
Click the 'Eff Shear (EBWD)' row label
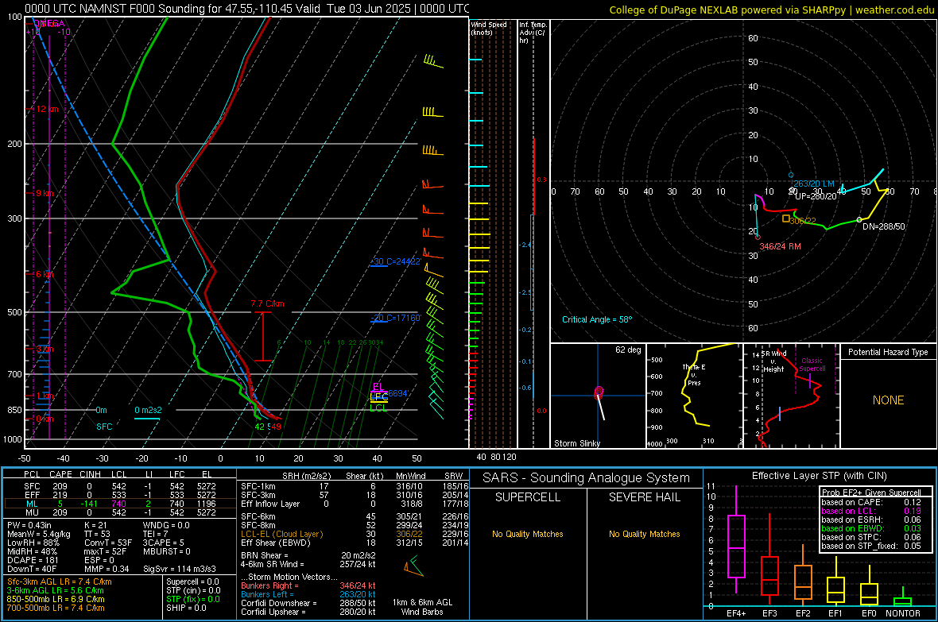point(276,543)
